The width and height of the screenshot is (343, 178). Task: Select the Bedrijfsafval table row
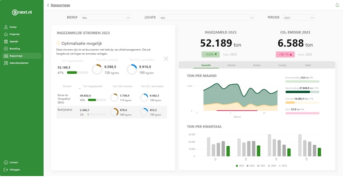click(111, 112)
